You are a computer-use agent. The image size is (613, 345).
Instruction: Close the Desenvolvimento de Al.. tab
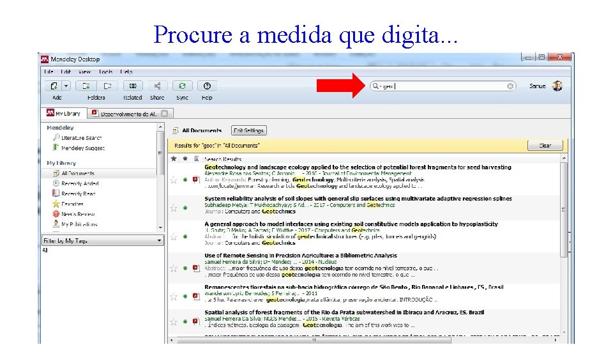tap(165, 114)
